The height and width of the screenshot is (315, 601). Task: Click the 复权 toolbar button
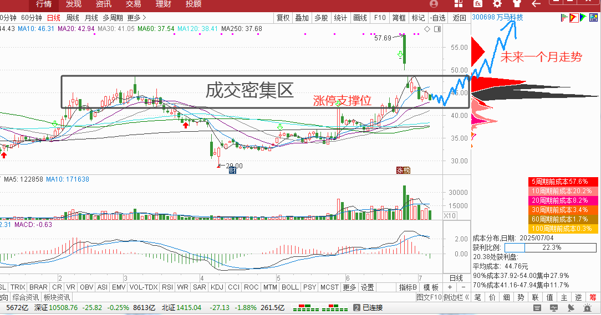pos(283,18)
